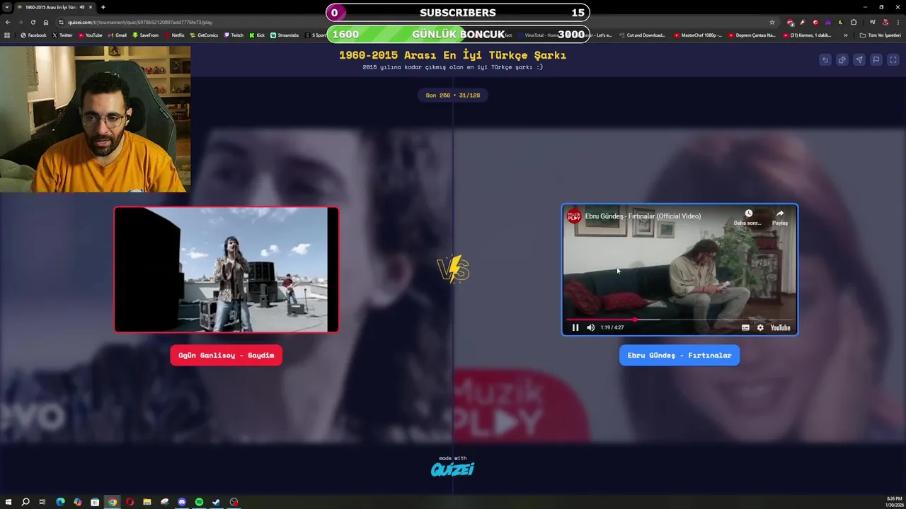Viewport: 906px width, 509px height.
Task: Open the Netflix bookmark
Action: point(174,35)
